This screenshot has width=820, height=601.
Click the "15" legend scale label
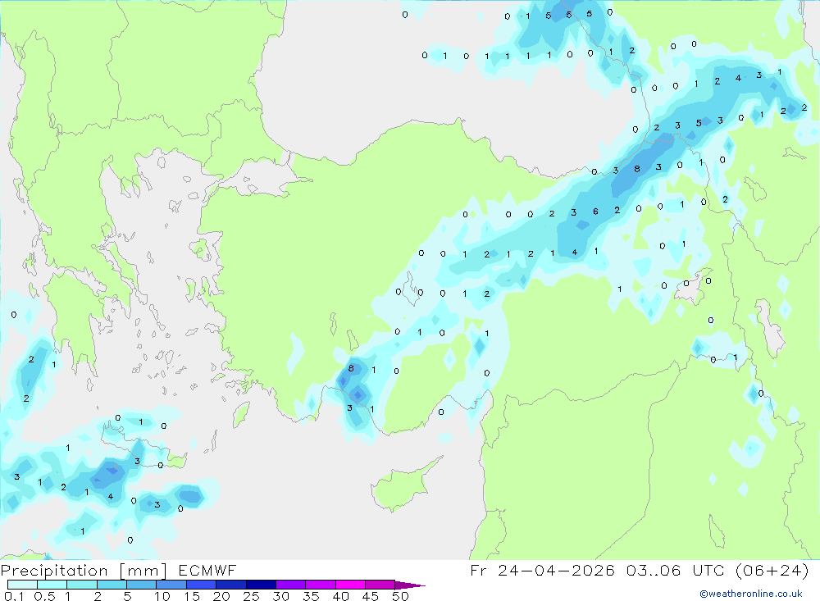(192, 596)
